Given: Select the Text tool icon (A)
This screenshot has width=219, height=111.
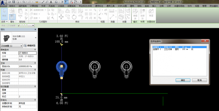Looking at the screenshot, I should 51,2.
